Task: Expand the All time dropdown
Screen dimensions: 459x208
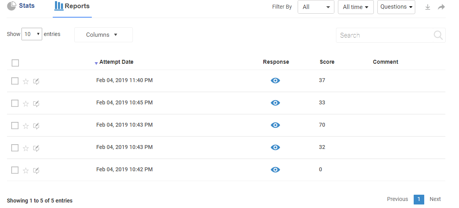Action: pos(355,7)
